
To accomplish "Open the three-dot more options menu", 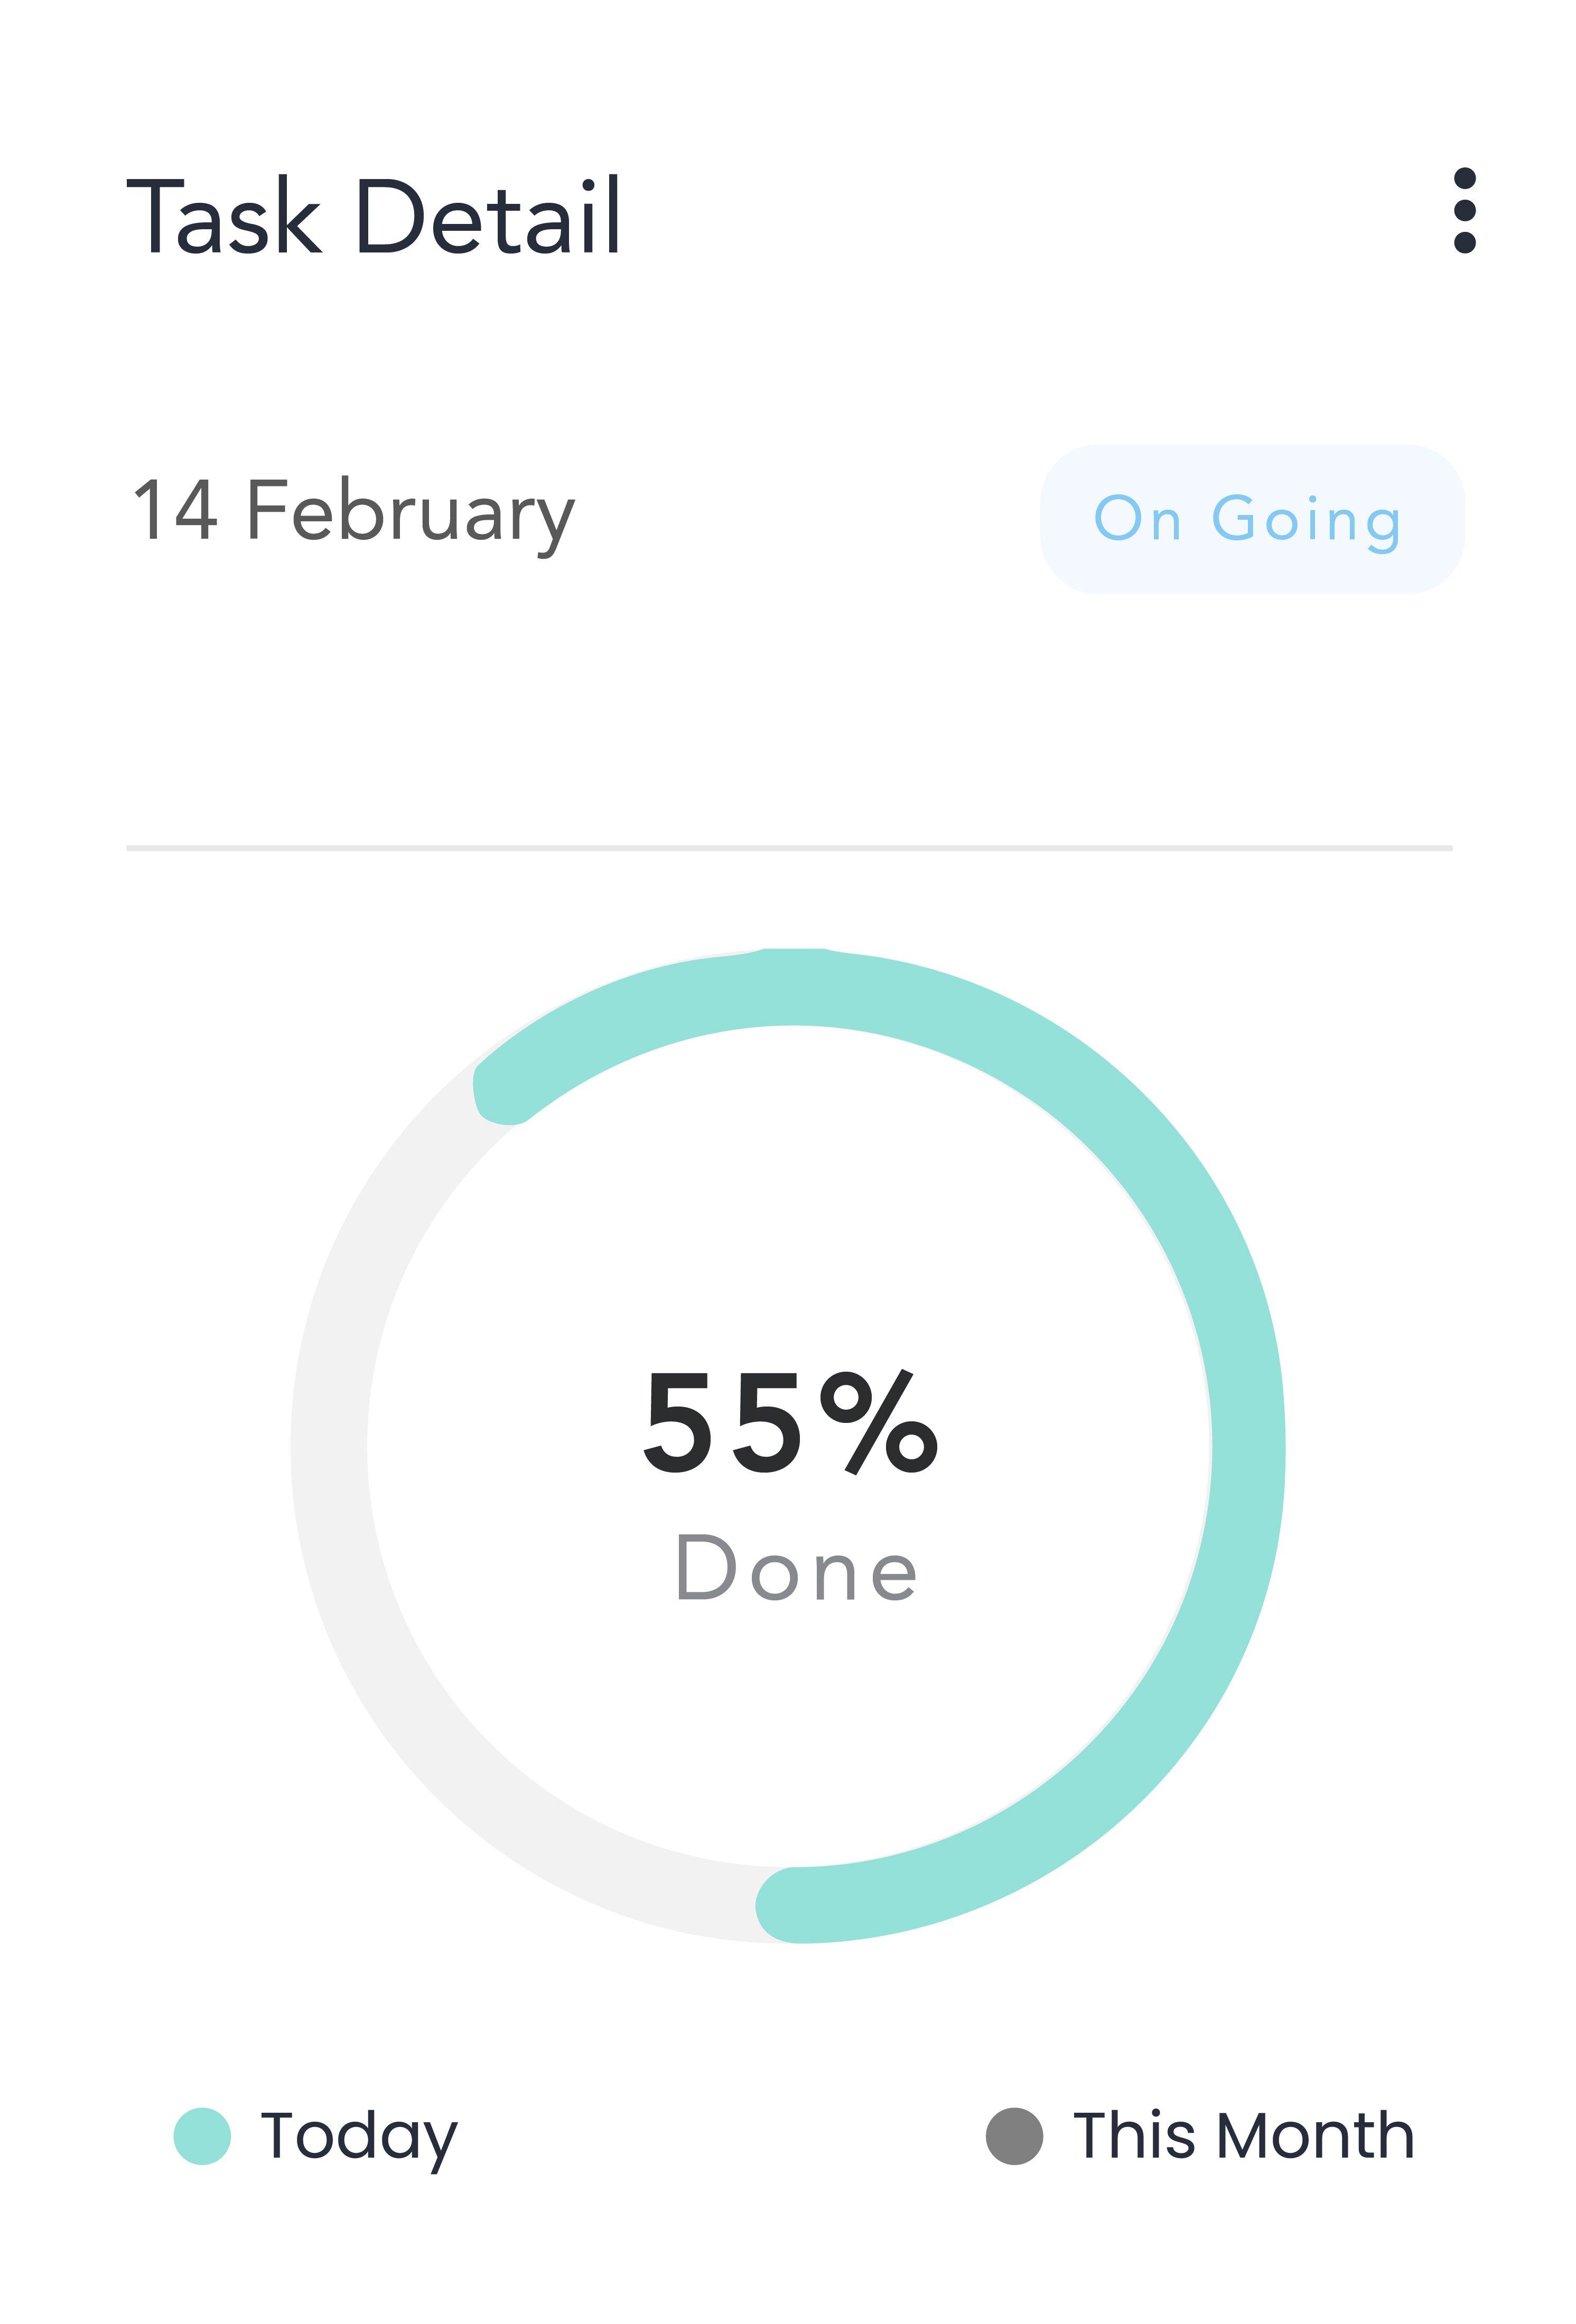I will tap(1464, 211).
